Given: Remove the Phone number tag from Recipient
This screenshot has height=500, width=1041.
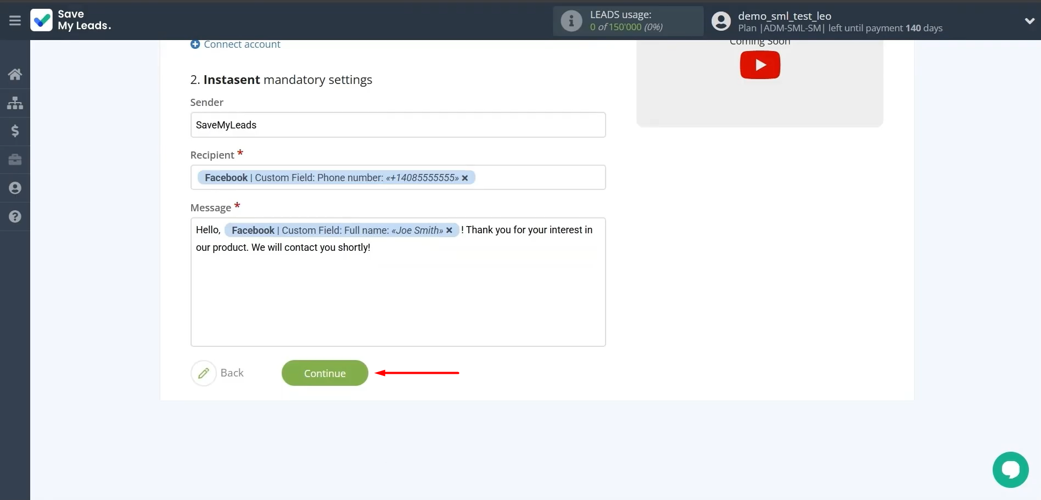Looking at the screenshot, I should (x=465, y=178).
